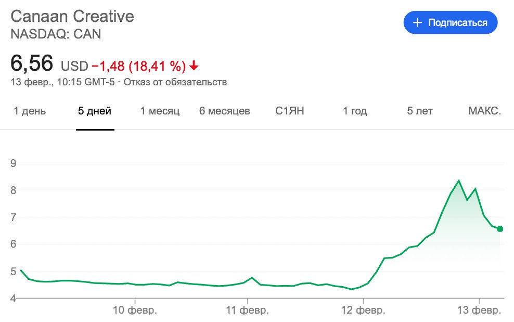Open the МАКС. maximum range tab

[485, 111]
